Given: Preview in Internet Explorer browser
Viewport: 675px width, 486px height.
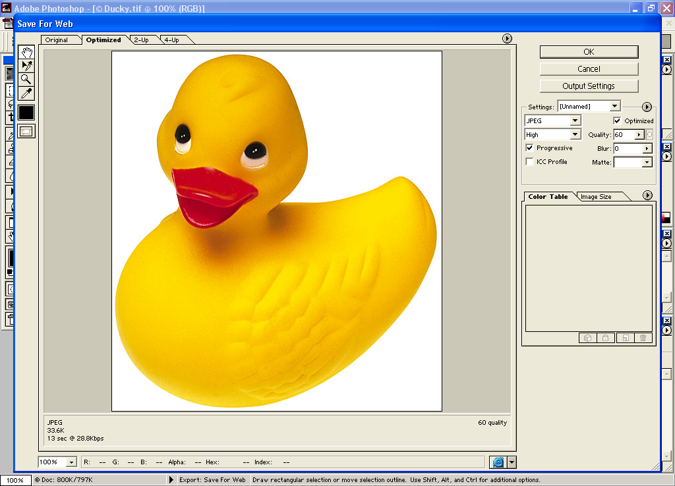Looking at the screenshot, I should tap(498, 462).
